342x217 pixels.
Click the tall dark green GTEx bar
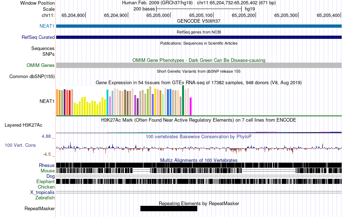[183, 100]
